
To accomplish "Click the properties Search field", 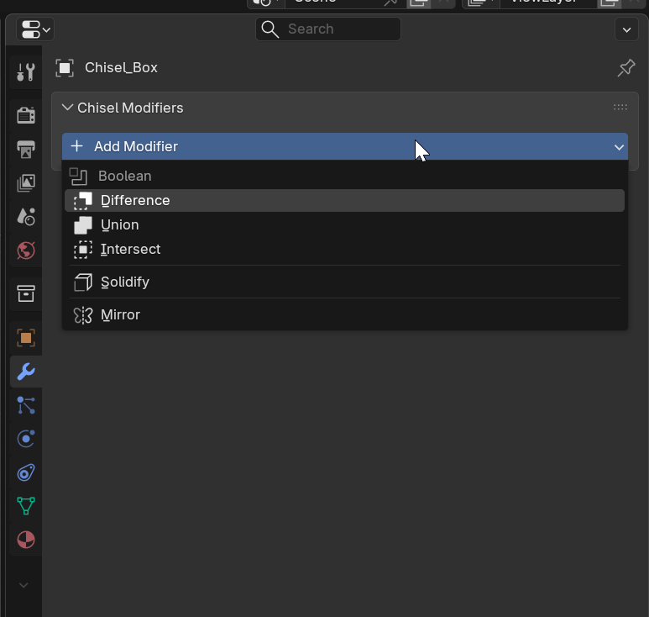I will point(327,29).
